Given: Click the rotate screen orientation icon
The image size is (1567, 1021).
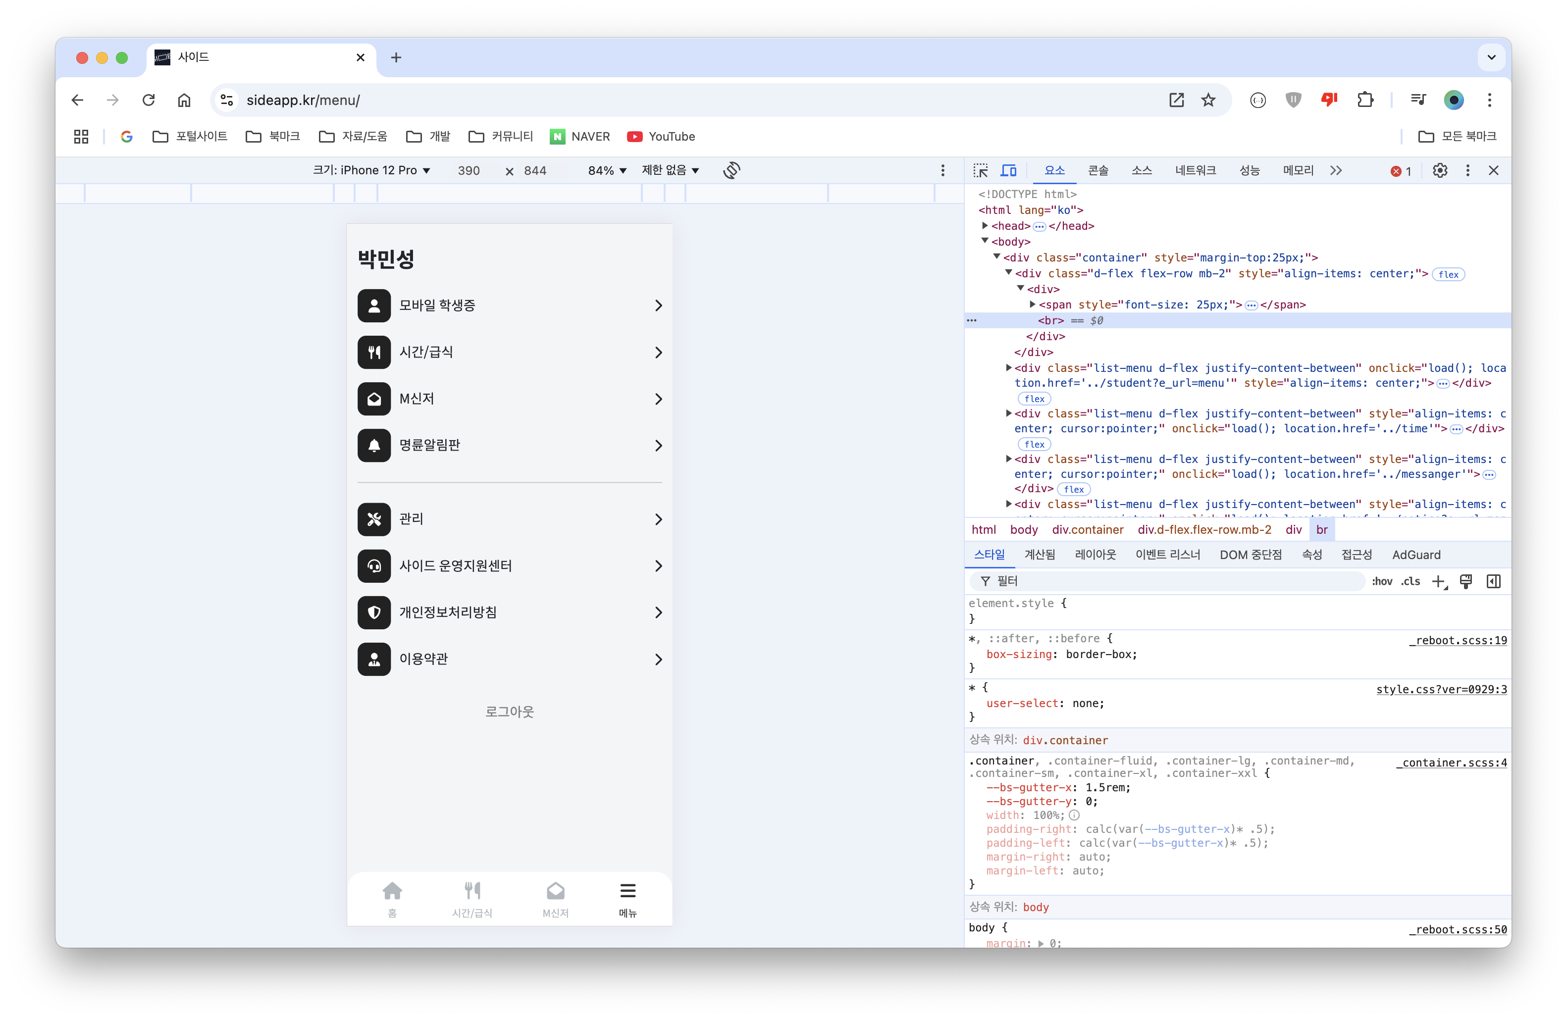Looking at the screenshot, I should (x=731, y=170).
